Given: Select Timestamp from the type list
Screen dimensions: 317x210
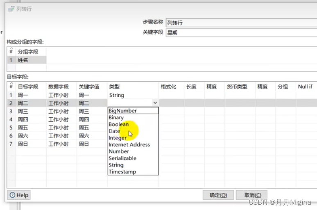Looking at the screenshot, I should (133, 172).
